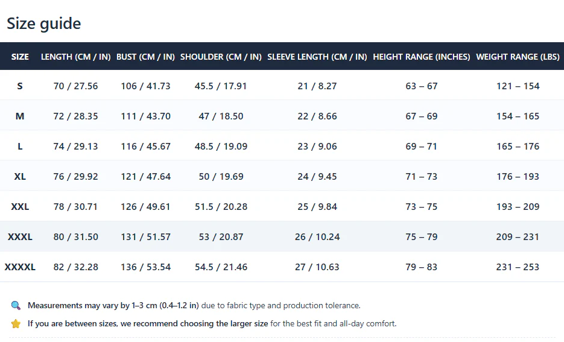Select the M size row label
This screenshot has width=564, height=342.
pyautogui.click(x=20, y=116)
